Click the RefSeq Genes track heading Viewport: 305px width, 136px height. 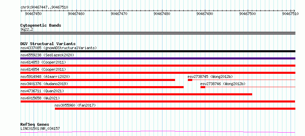click(x=35, y=125)
